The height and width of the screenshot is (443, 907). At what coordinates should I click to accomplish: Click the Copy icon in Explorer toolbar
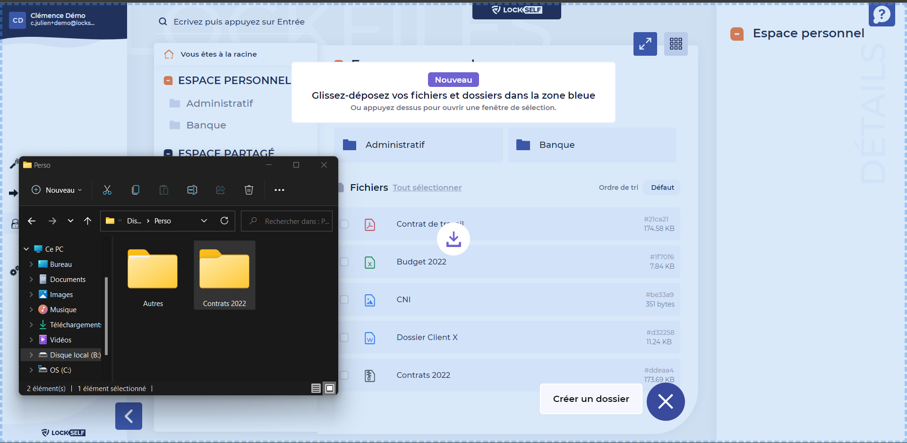click(136, 190)
